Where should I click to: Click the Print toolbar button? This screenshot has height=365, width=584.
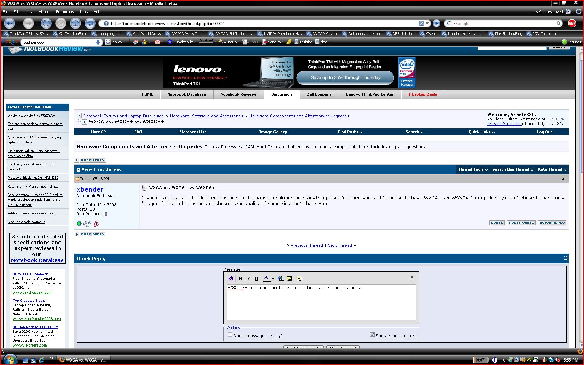[x=90, y=23]
